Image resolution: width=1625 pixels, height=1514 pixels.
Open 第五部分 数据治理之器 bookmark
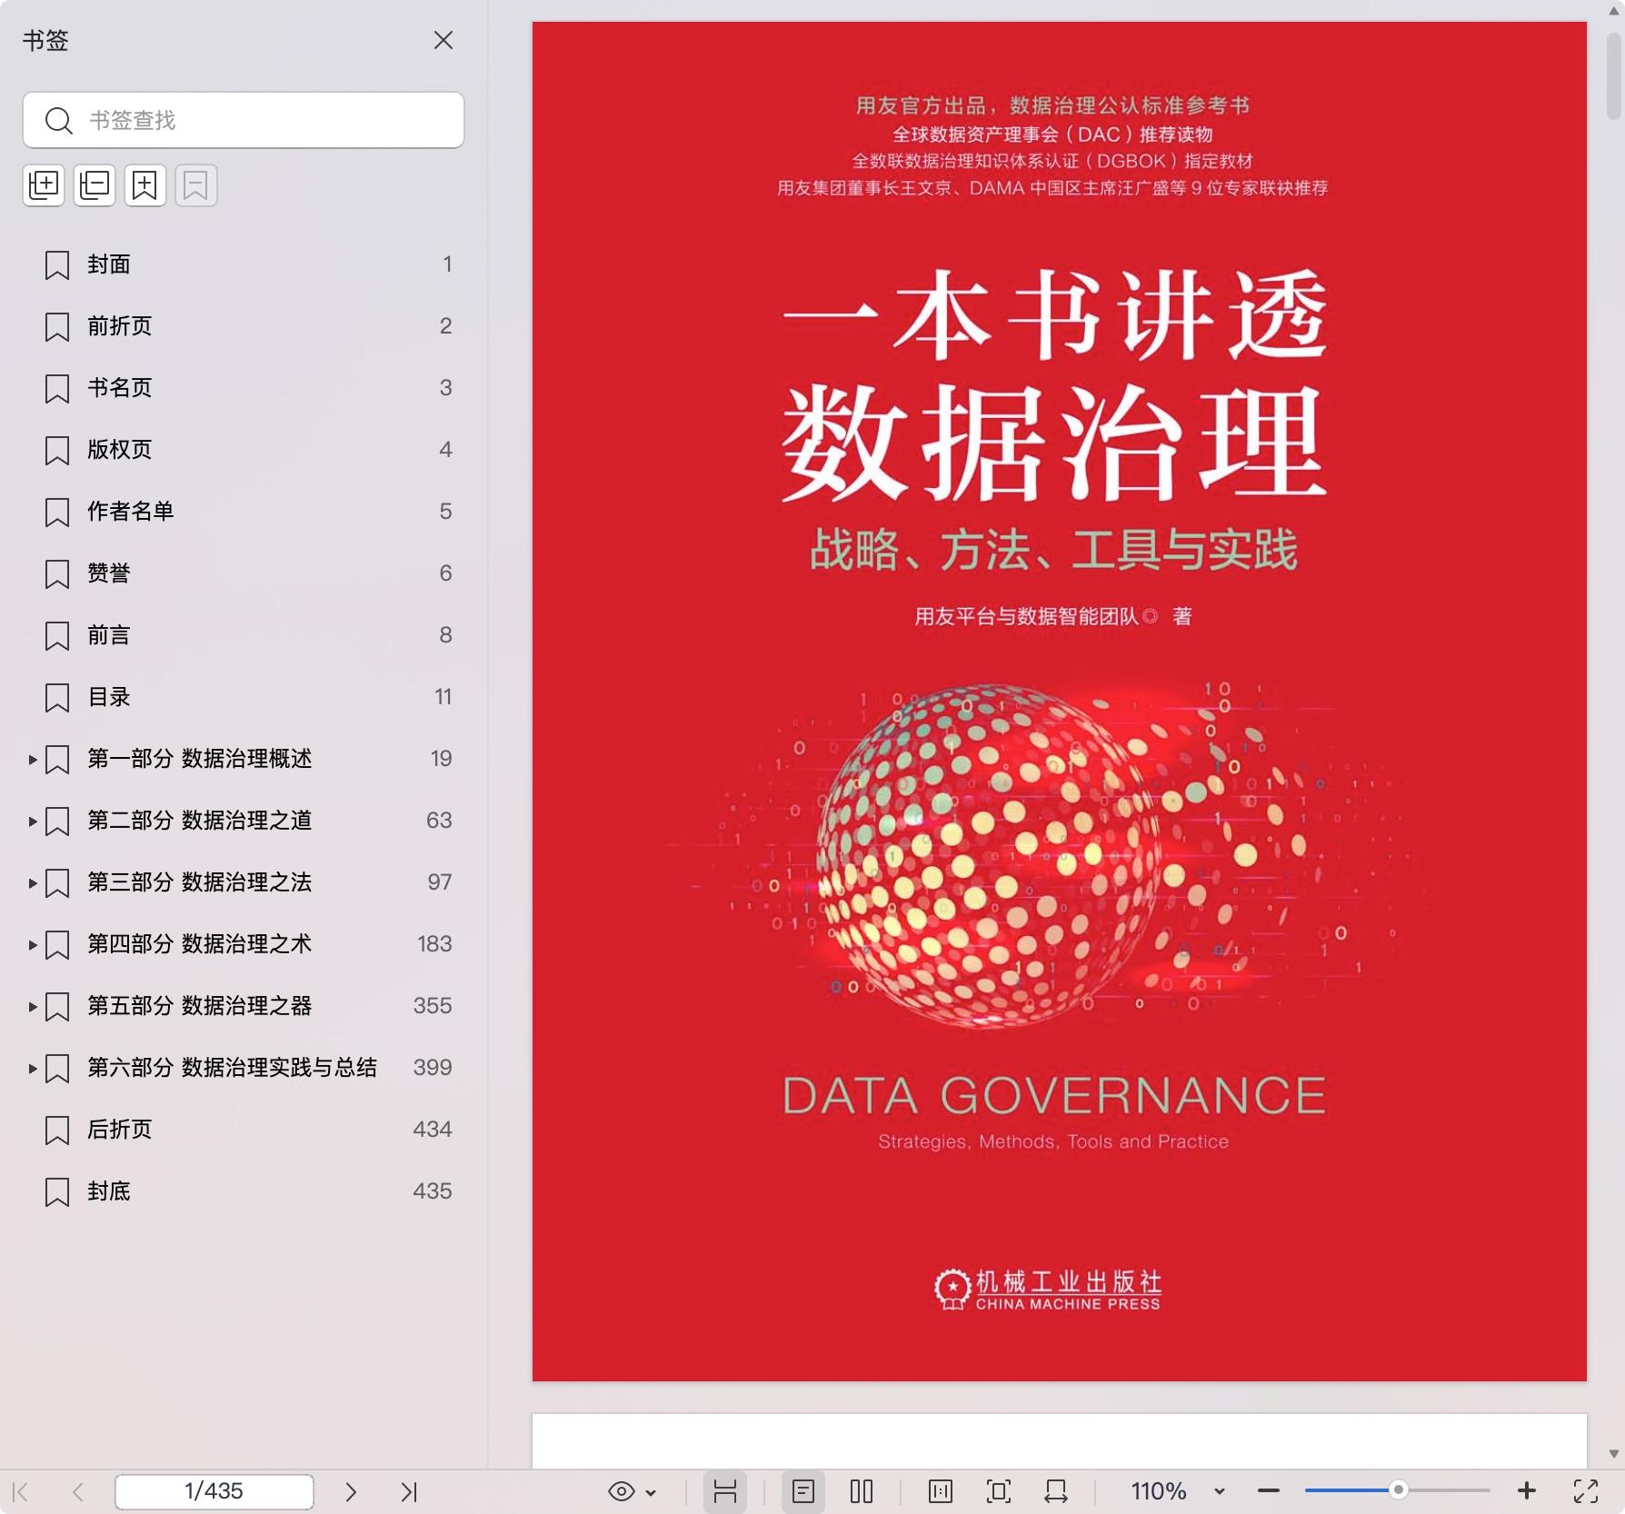coord(199,1006)
